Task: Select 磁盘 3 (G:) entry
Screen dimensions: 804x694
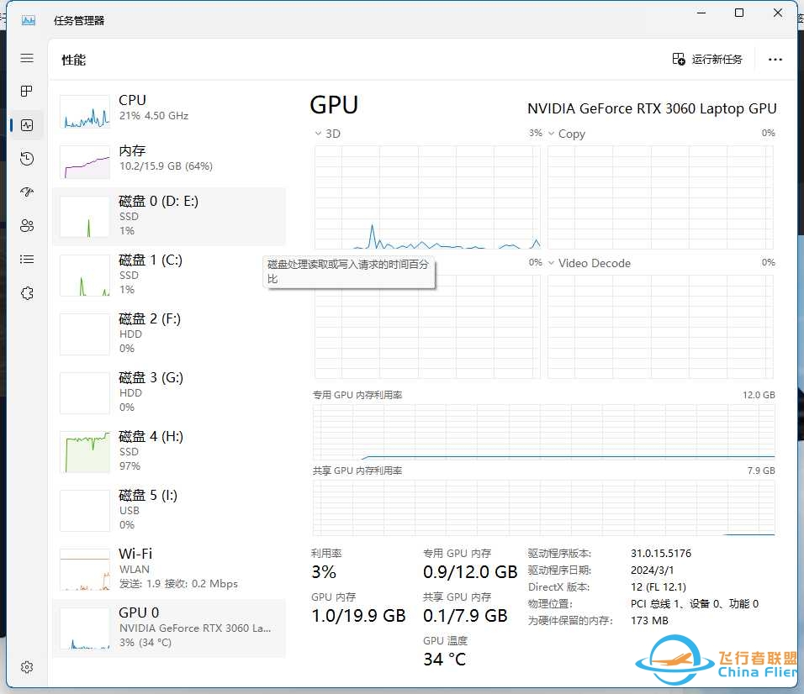Action: (169, 393)
